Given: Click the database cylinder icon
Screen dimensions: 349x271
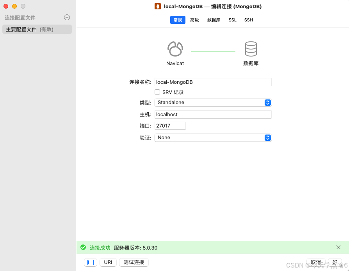Looking at the screenshot, I should click(x=251, y=49).
